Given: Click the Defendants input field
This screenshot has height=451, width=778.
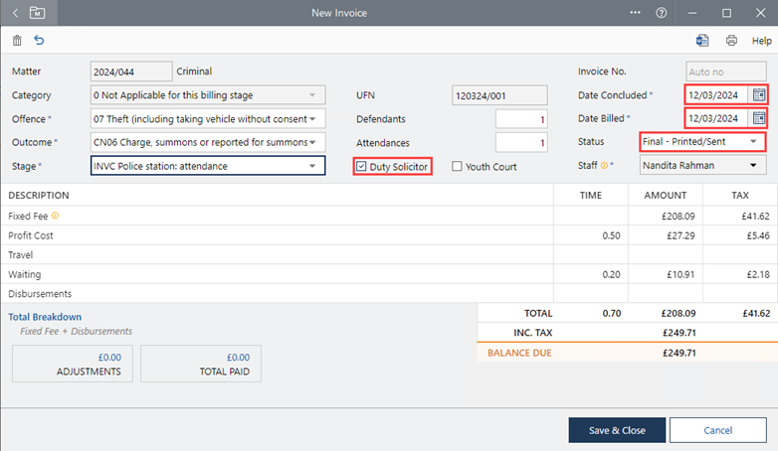Looking at the screenshot, I should [x=520, y=119].
